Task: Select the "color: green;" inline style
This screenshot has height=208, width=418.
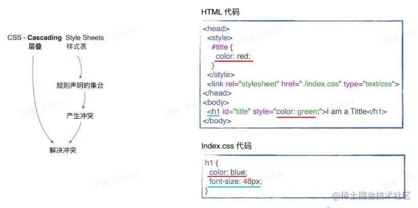Action: tap(298, 111)
